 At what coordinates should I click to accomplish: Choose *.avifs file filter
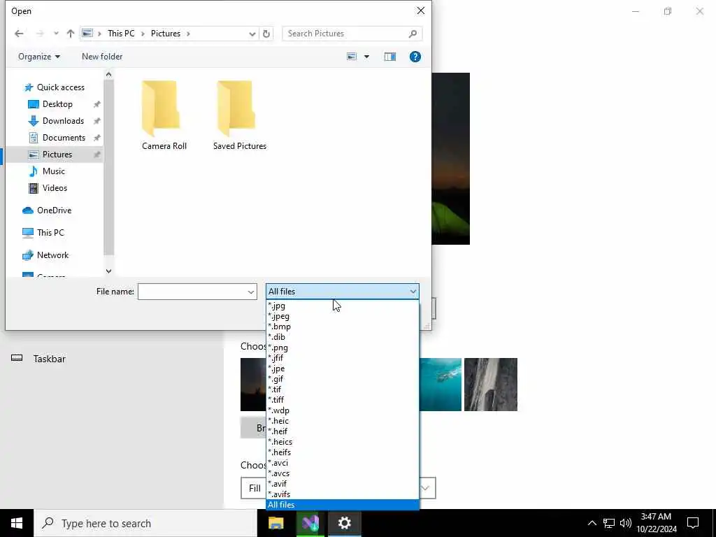point(342,495)
